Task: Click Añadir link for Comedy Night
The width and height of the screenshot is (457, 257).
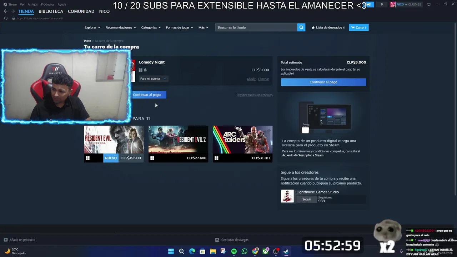Action: (251, 79)
